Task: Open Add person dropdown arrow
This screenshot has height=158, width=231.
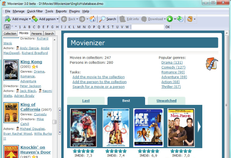Action: (x=57, y=19)
